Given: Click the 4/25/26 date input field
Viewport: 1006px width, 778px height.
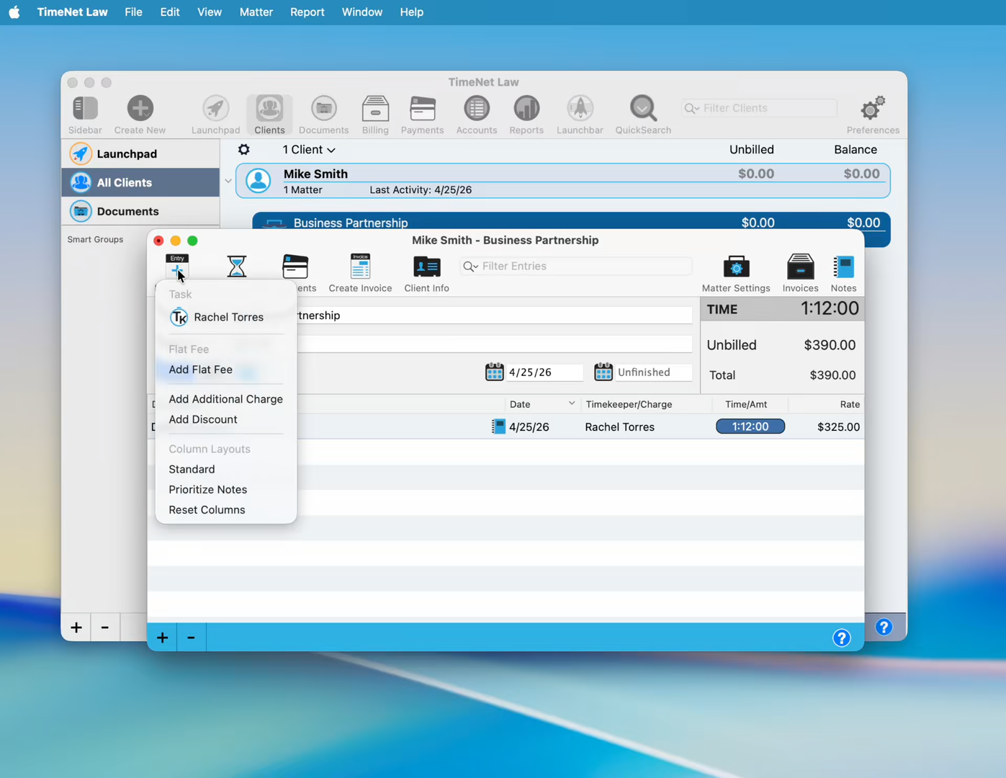Looking at the screenshot, I should tap(544, 372).
